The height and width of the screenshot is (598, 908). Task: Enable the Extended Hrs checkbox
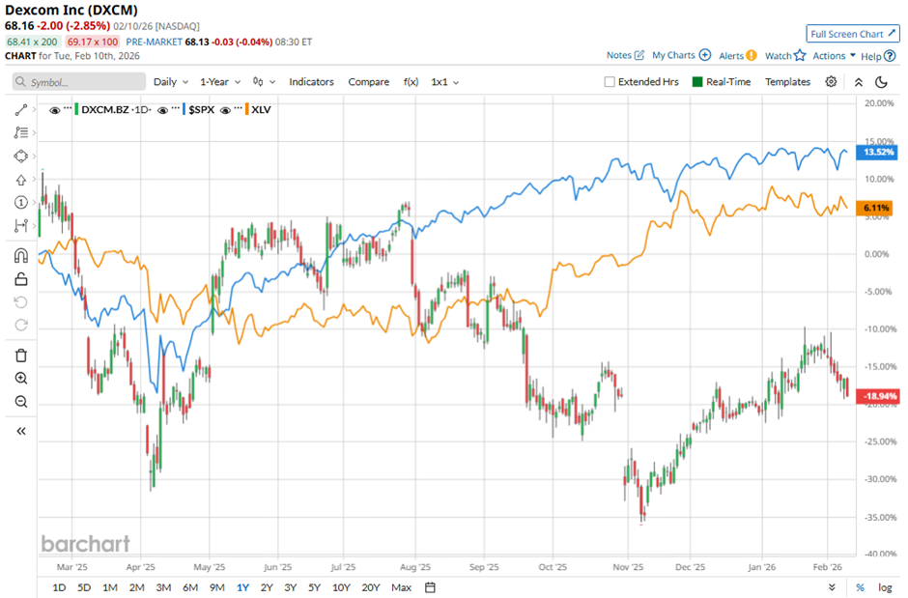point(610,82)
